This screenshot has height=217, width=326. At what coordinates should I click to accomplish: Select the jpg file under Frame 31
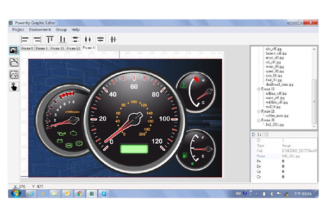point(274,125)
